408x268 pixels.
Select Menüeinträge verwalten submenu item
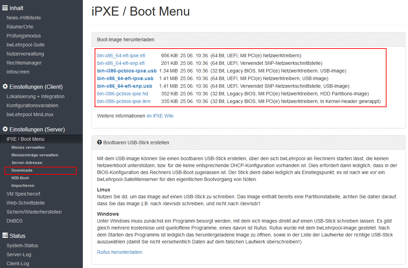pos(35,155)
